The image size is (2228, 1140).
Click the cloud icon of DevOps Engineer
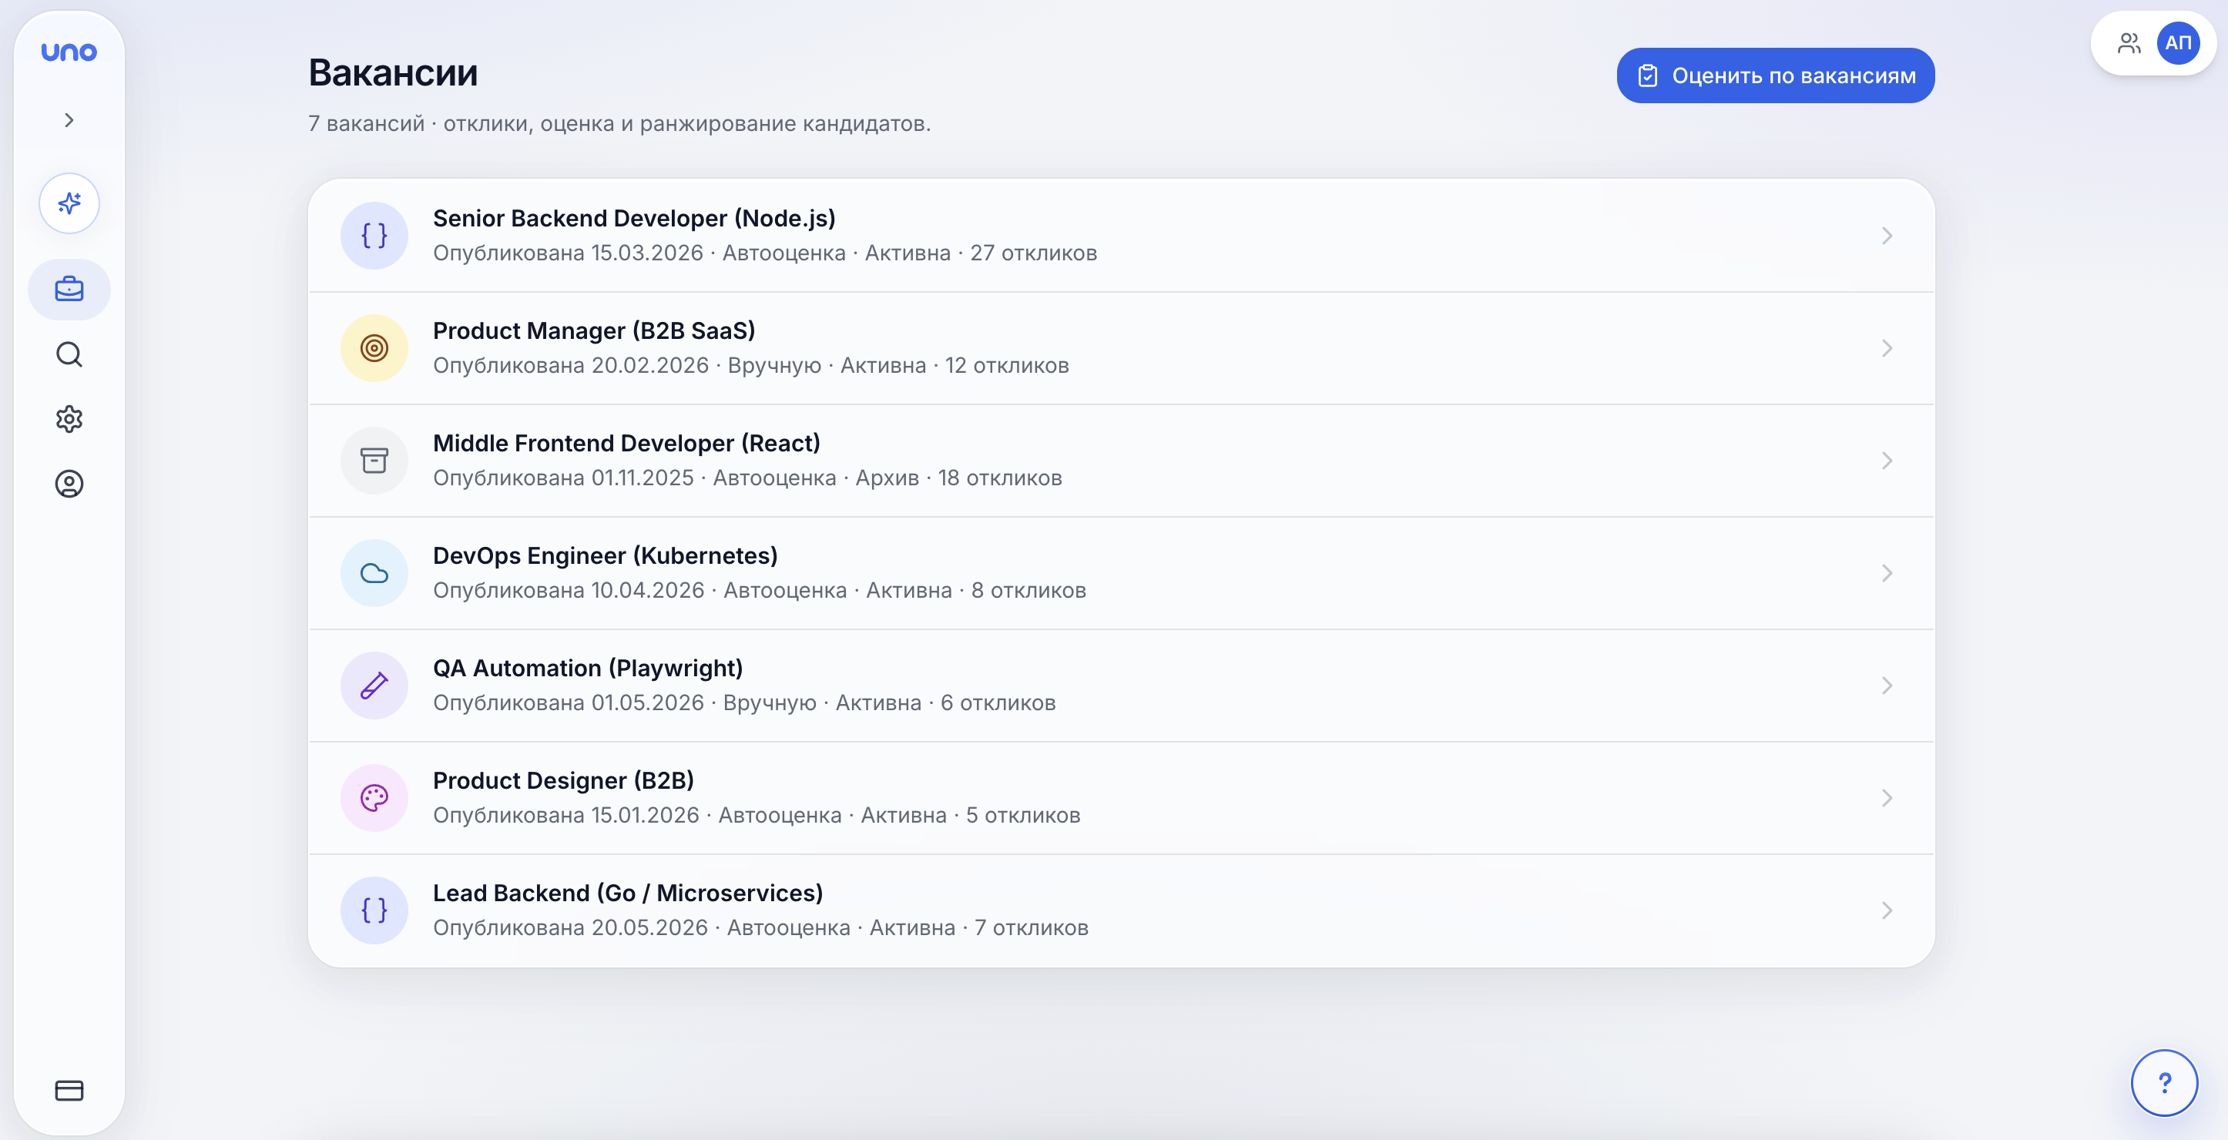click(x=374, y=572)
